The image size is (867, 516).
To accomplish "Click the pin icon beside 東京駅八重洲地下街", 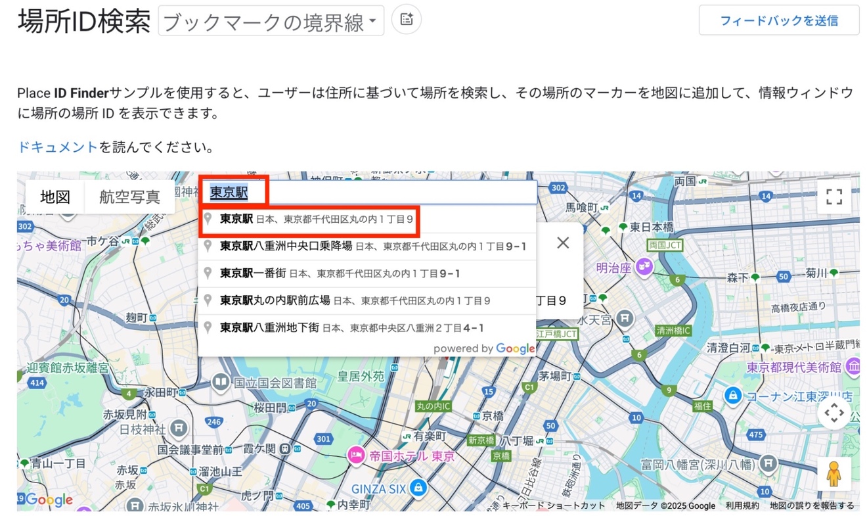I will (208, 327).
